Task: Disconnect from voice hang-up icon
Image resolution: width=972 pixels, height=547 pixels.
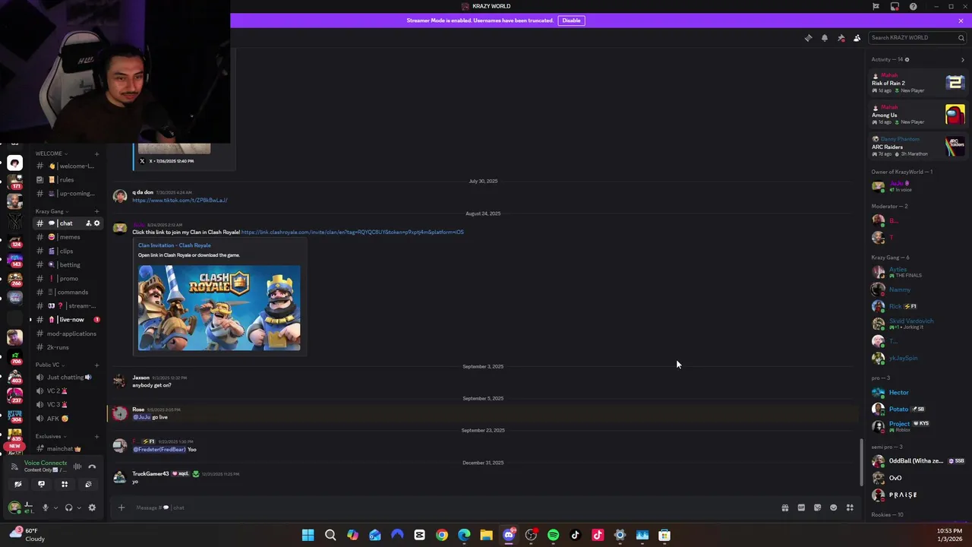Action: [x=92, y=466]
